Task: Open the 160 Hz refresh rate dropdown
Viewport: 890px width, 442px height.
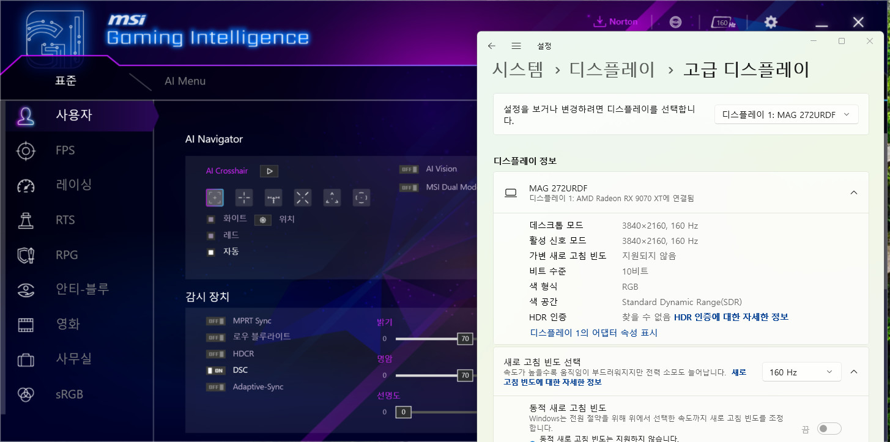Action: point(801,372)
